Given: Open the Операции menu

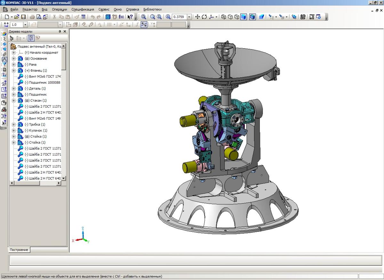Looking at the screenshot, I should pyautogui.click(x=59, y=10).
